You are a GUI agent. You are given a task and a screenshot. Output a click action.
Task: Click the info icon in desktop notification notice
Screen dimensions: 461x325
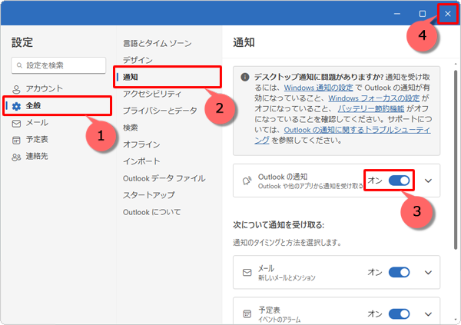coord(245,78)
